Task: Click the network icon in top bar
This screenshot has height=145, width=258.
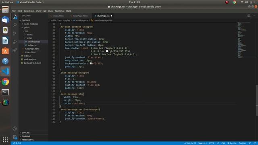Action: (x=242, y=2)
